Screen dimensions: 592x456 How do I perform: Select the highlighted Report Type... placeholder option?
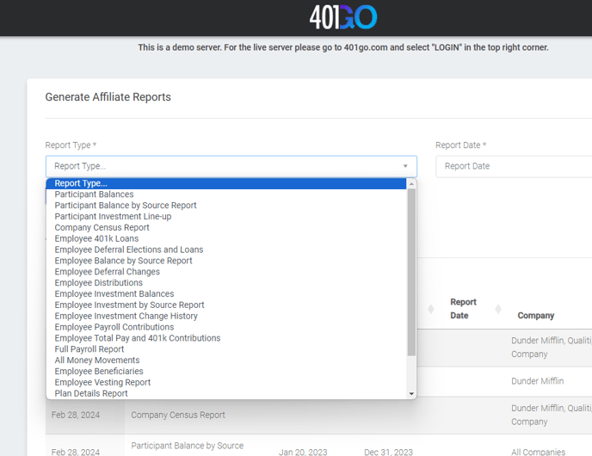81,183
